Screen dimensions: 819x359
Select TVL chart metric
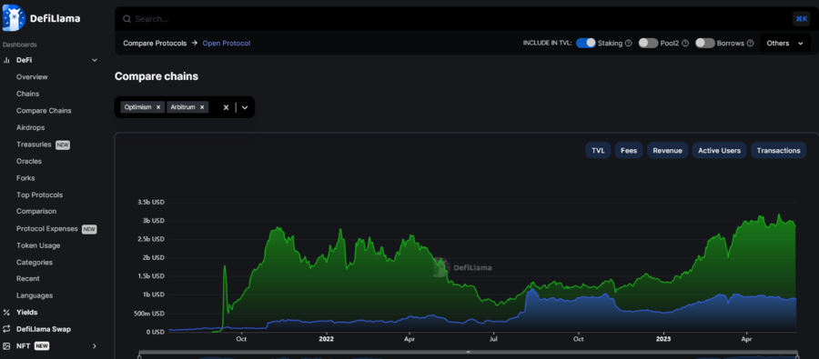pos(598,150)
